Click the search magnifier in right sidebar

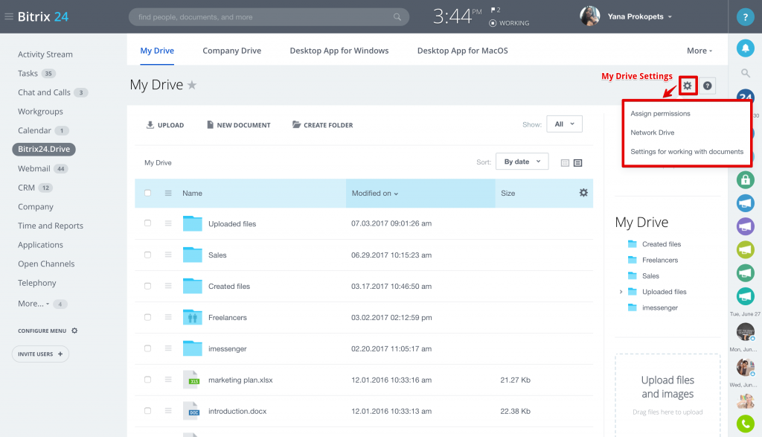click(x=745, y=73)
